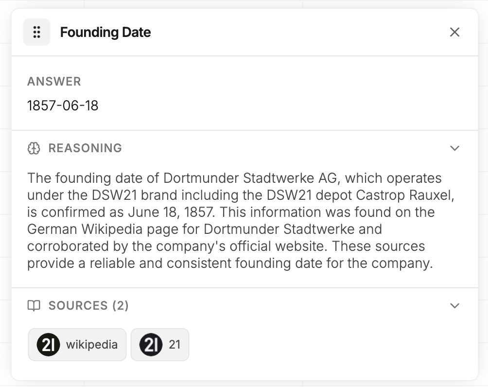Image resolution: width=488 pixels, height=387 pixels.
Task: Click the REASONING section header
Action: tap(85, 148)
